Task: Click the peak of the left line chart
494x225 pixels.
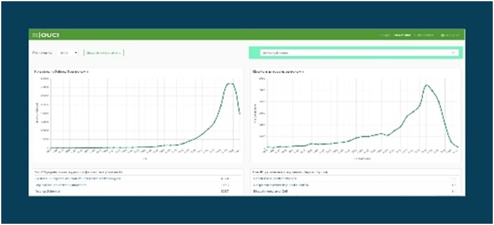Action: tap(231, 84)
